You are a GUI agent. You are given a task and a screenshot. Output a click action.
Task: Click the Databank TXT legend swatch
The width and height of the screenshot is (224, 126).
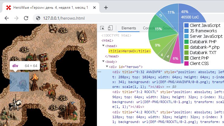pyautogui.click(x=186, y=53)
